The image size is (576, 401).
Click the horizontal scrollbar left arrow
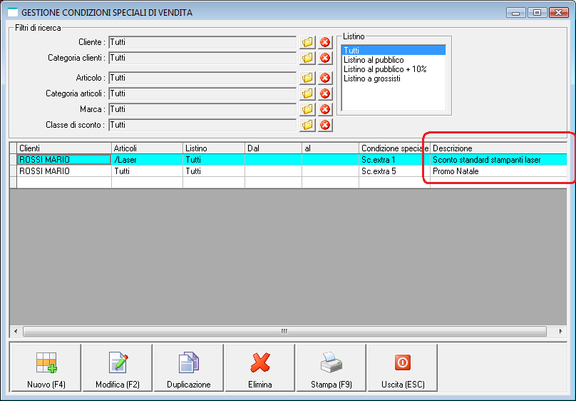click(16, 331)
